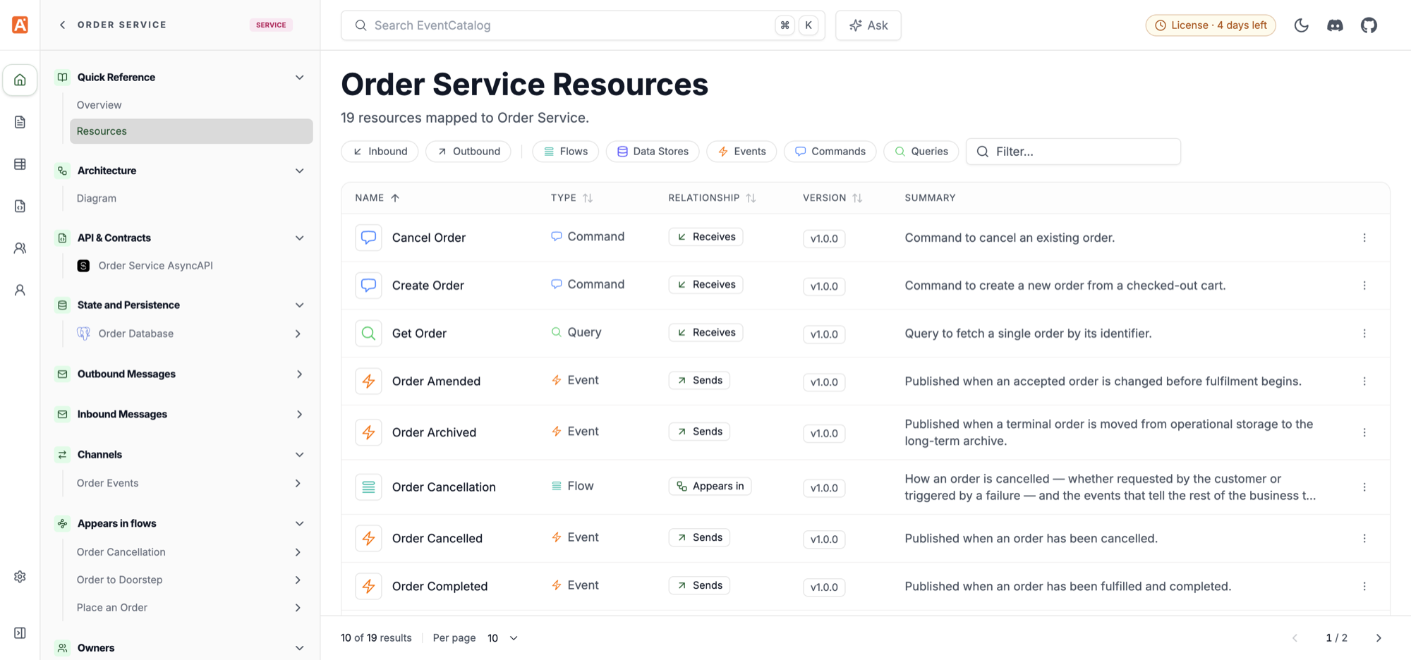
Task: Click the Order Cancellation flow icon
Action: point(368,487)
